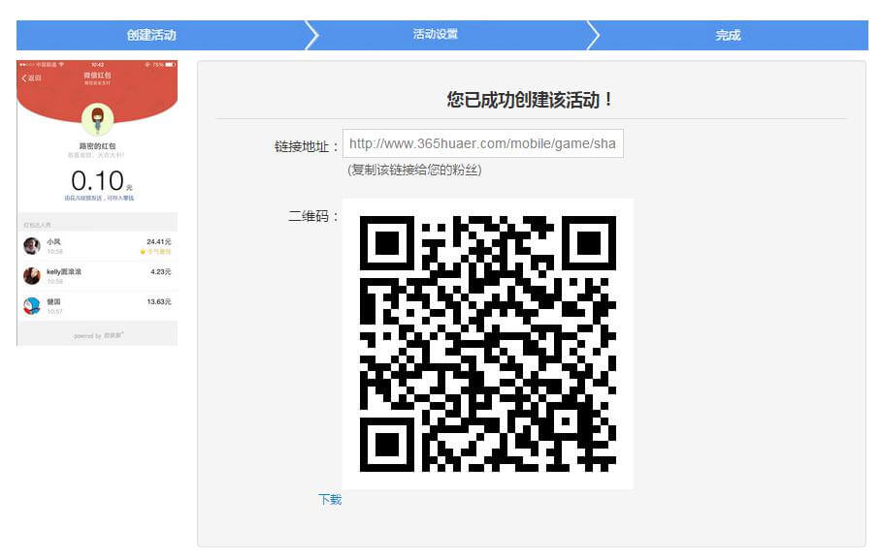Screen dimensions: 881x559
Task: Click the 链接地址 URL input field
Action: click(x=482, y=143)
